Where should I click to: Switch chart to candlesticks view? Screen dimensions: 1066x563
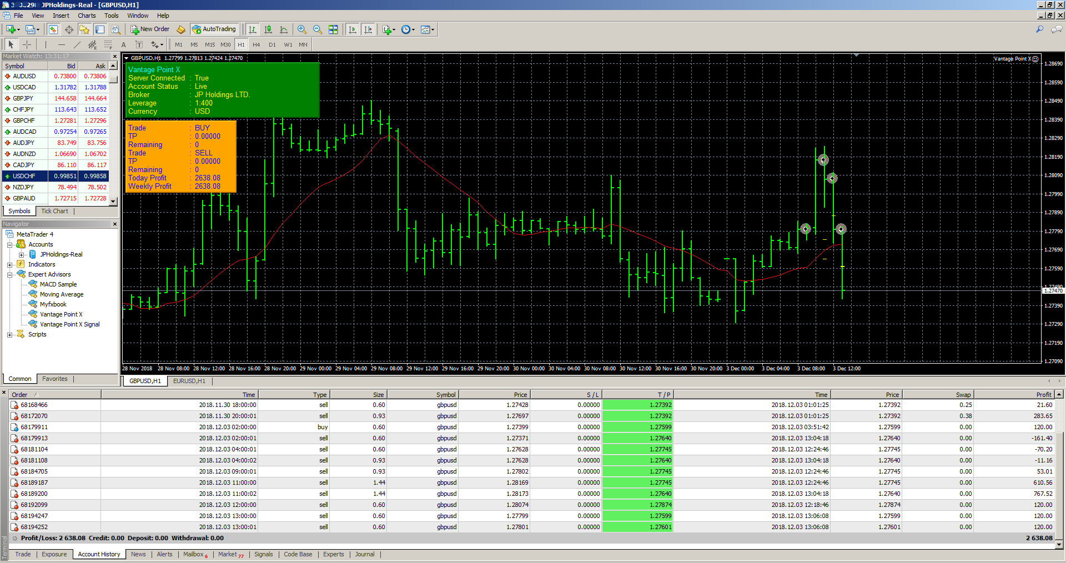[x=268, y=29]
